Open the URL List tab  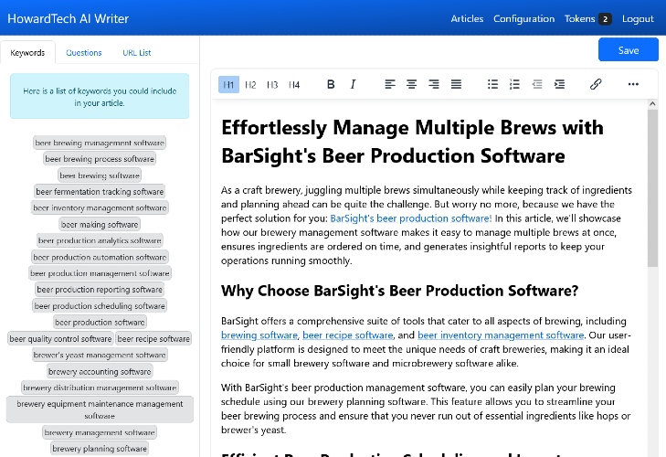[137, 53]
